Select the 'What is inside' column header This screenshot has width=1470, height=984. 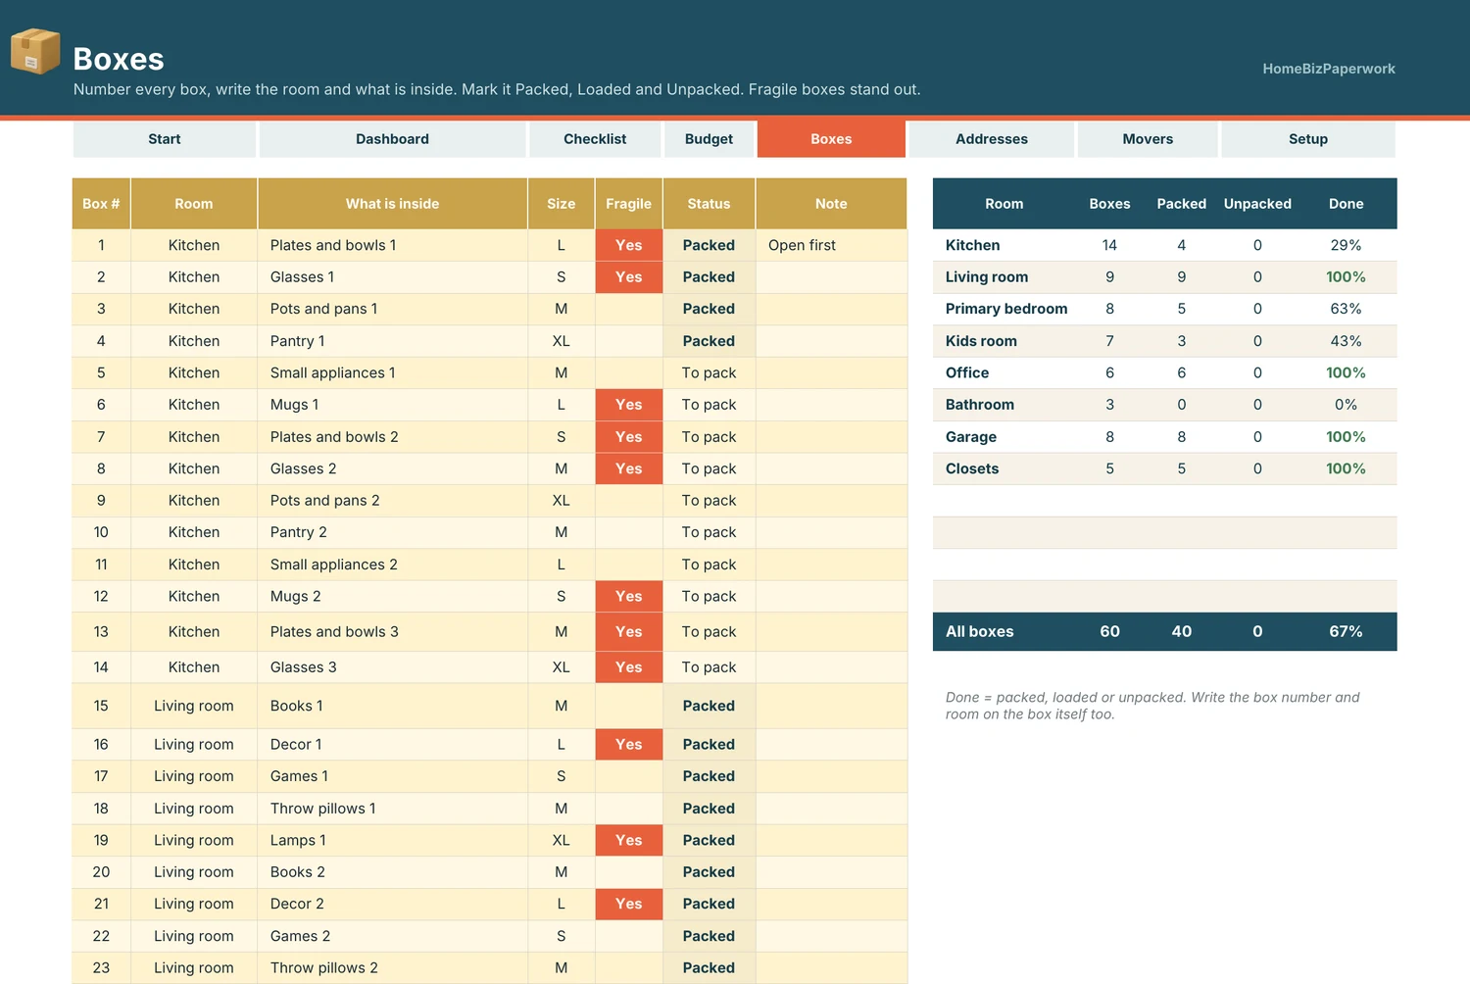tap(392, 204)
